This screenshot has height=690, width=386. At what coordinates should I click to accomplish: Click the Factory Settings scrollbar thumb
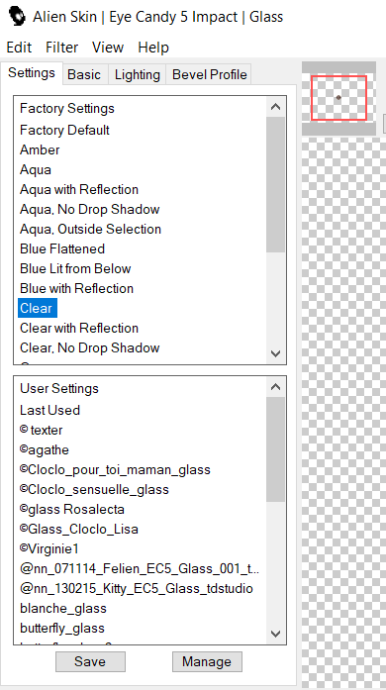click(275, 184)
